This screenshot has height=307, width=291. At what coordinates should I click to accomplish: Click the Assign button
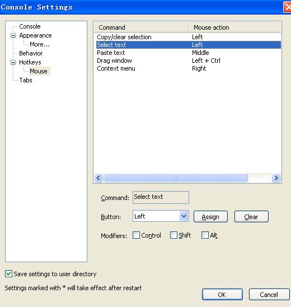[210, 217]
